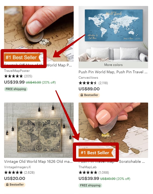The width and height of the screenshot is (153, 194).
Task: Click the star rating with 1,068 reviews
Action: (94, 173)
